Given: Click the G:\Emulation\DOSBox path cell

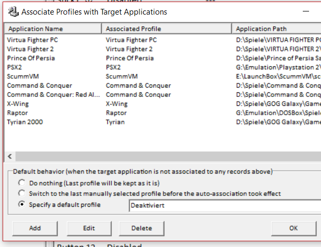Looking at the screenshot, I should pyautogui.click(x=278, y=113).
